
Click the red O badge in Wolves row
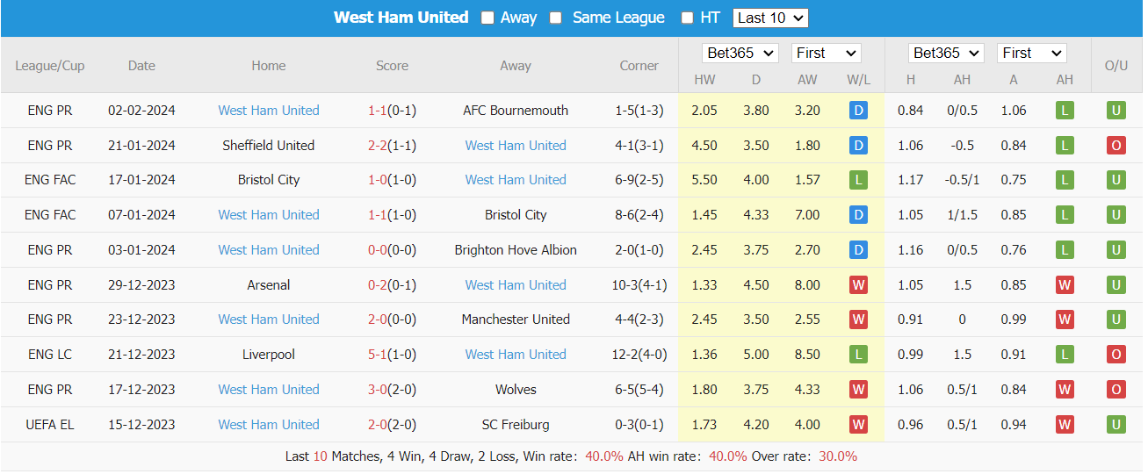point(1116,390)
